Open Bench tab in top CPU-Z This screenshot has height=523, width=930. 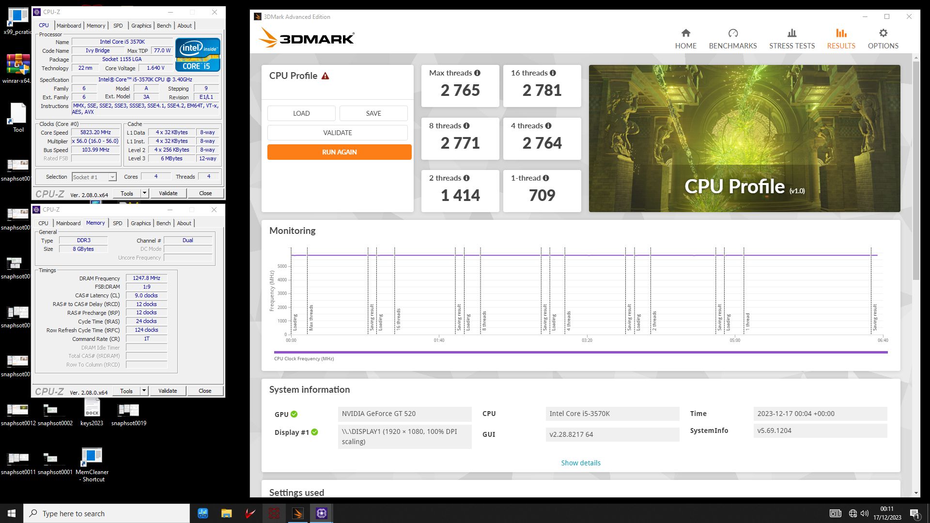164,26
